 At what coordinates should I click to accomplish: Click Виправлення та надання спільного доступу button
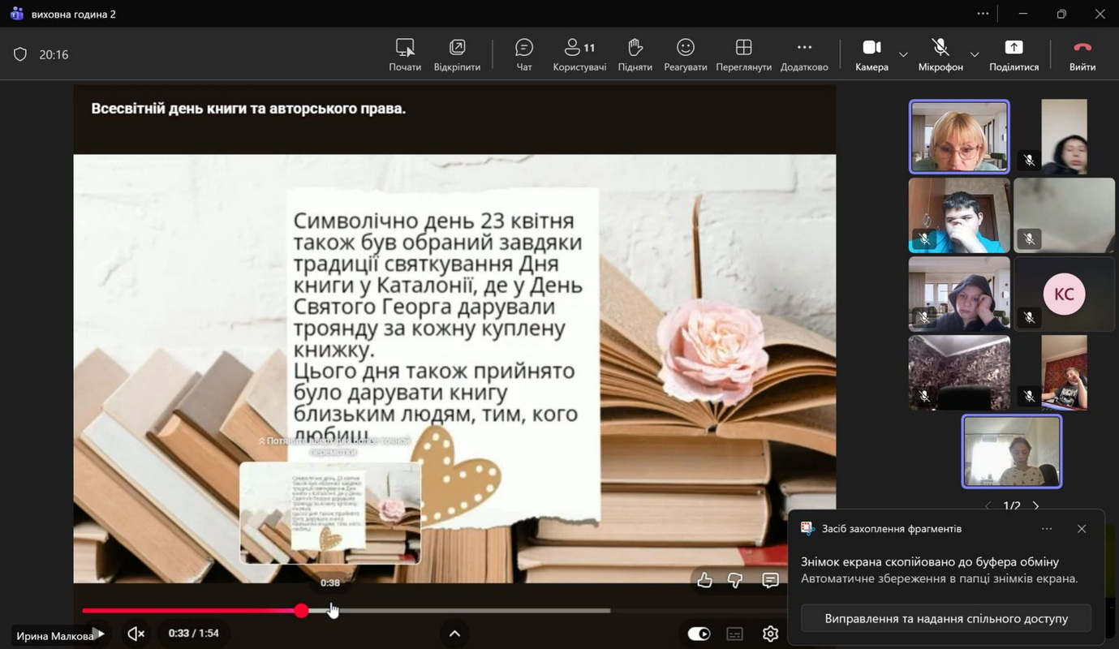tap(946, 618)
